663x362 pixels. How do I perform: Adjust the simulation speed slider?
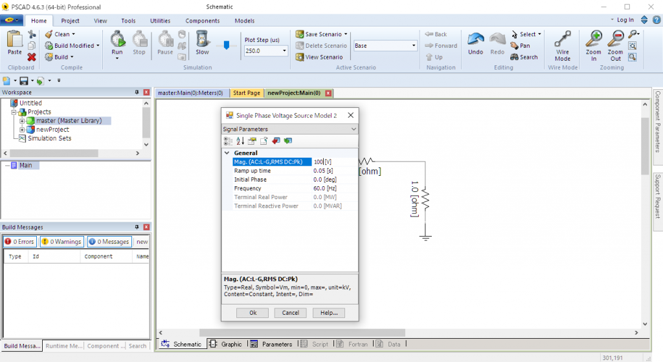(226, 45)
